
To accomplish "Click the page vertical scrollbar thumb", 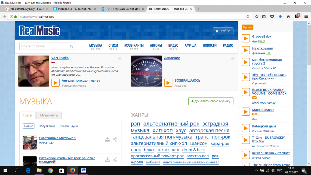I will (x=309, y=45).
